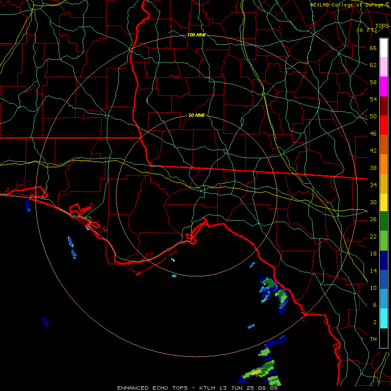Pick the white swatch in the color bar
391x391 pixels.
pyautogui.click(x=384, y=48)
